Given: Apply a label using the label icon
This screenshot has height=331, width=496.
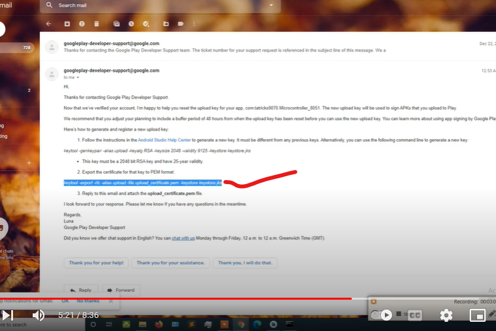Looking at the screenshot, I should (180, 24).
